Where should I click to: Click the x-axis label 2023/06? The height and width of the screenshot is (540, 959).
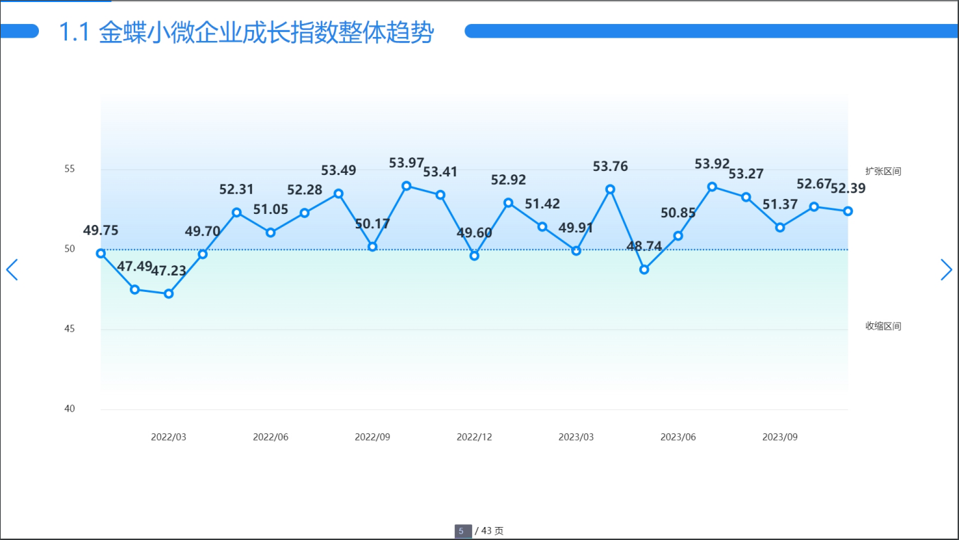678,437
